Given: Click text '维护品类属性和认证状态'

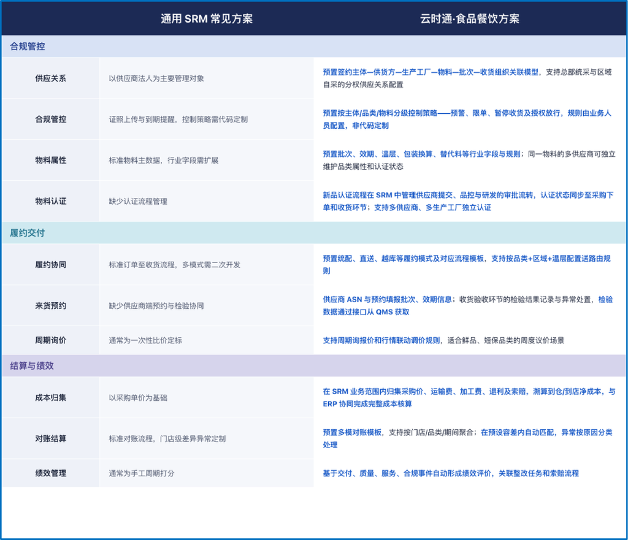Looking at the screenshot, I should (363, 167).
